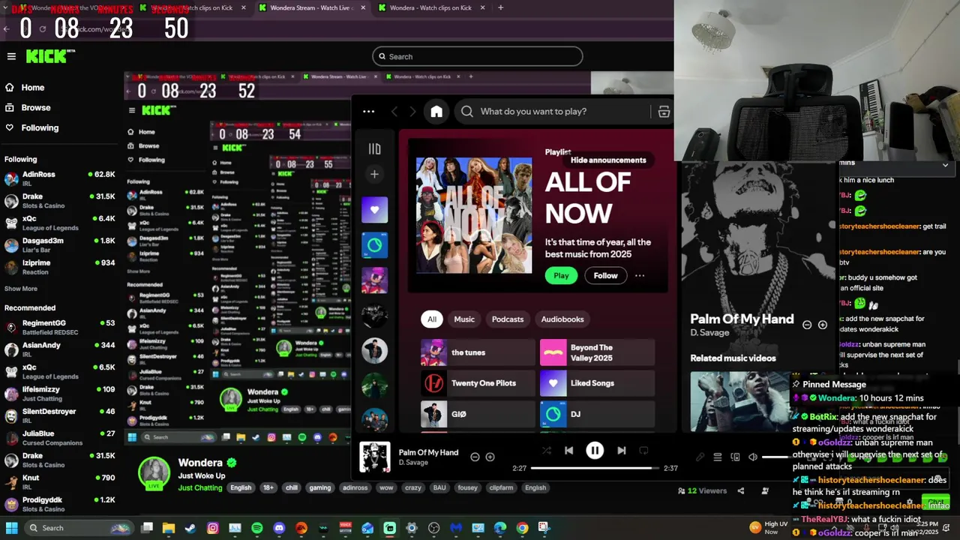The height and width of the screenshot is (540, 960).
Task: Click Hide announcements button
Action: (608, 160)
